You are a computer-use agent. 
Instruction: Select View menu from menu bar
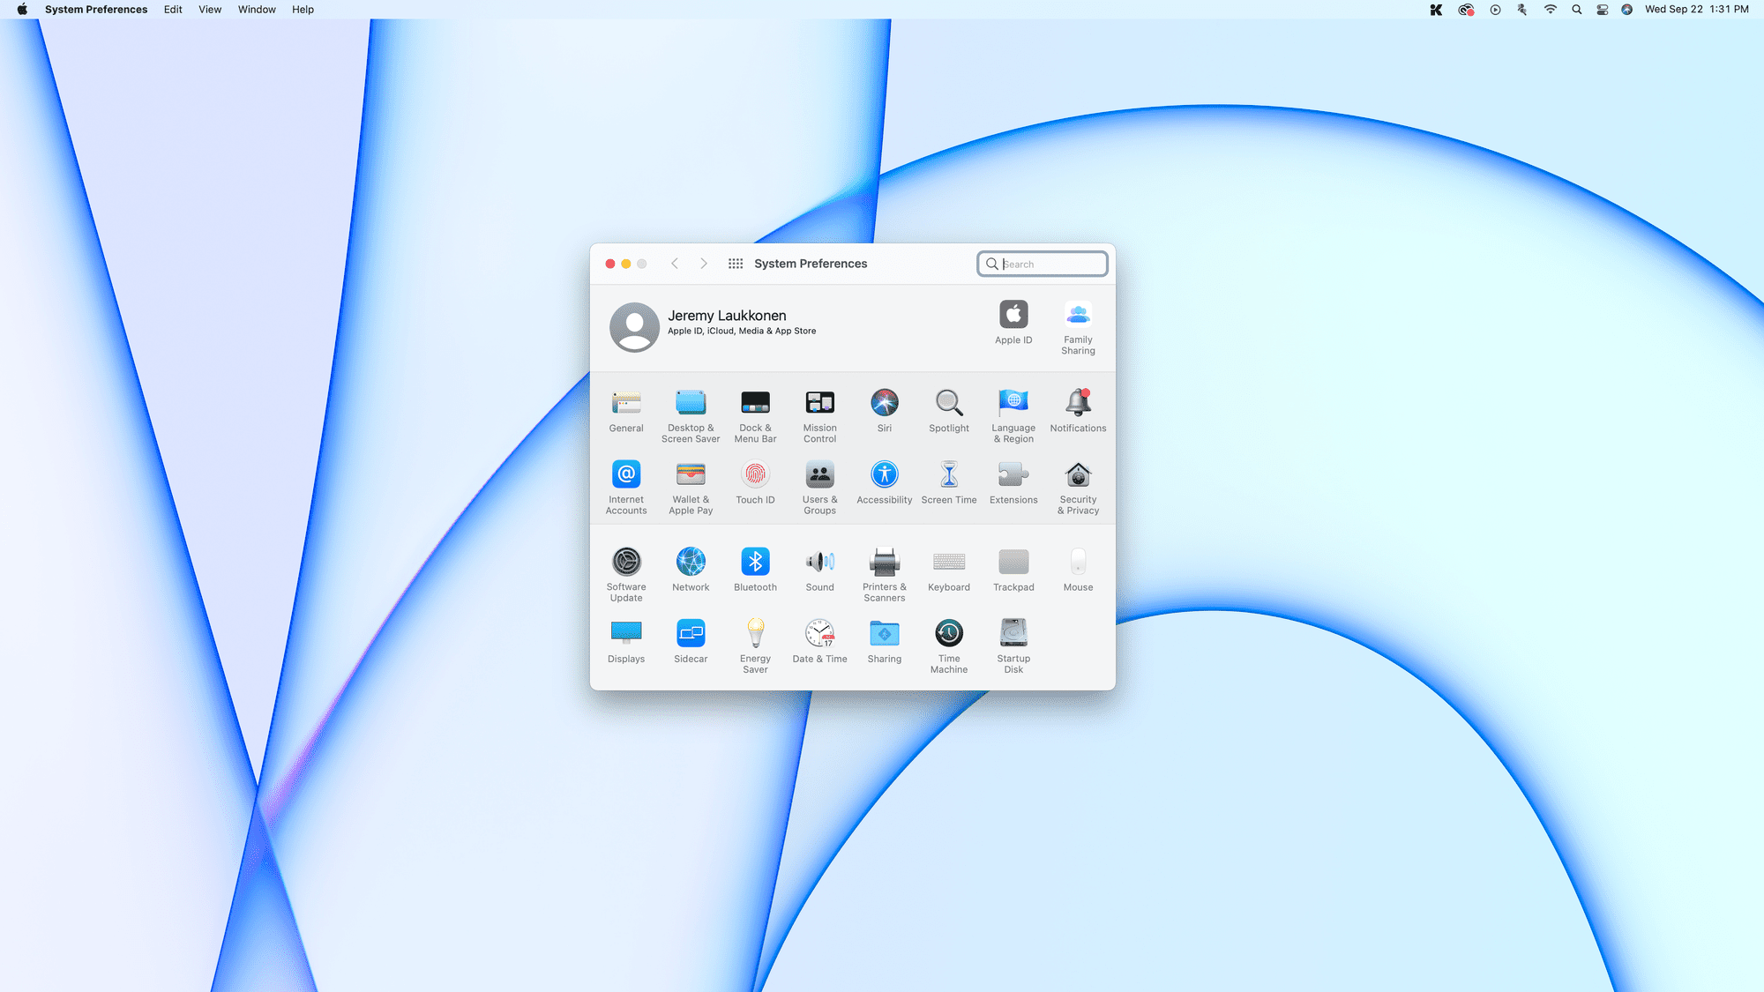[211, 10]
